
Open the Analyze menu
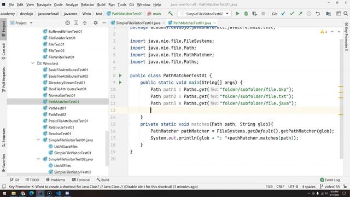(x=72, y=4)
